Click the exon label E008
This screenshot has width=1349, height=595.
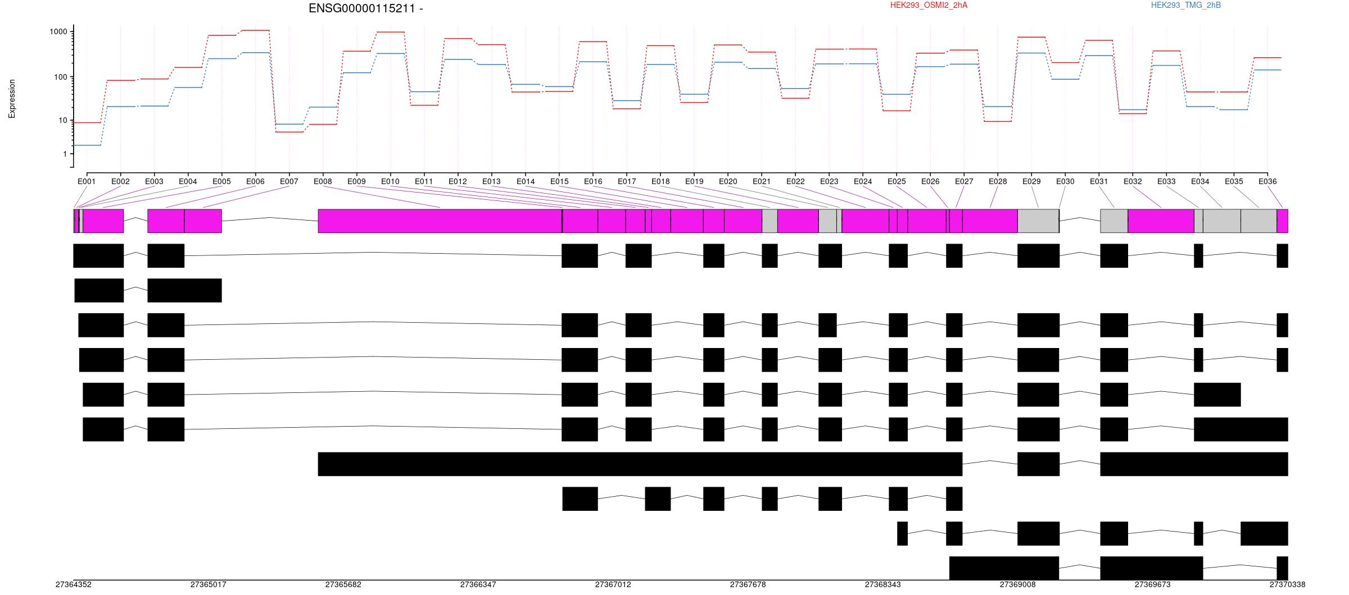323,181
